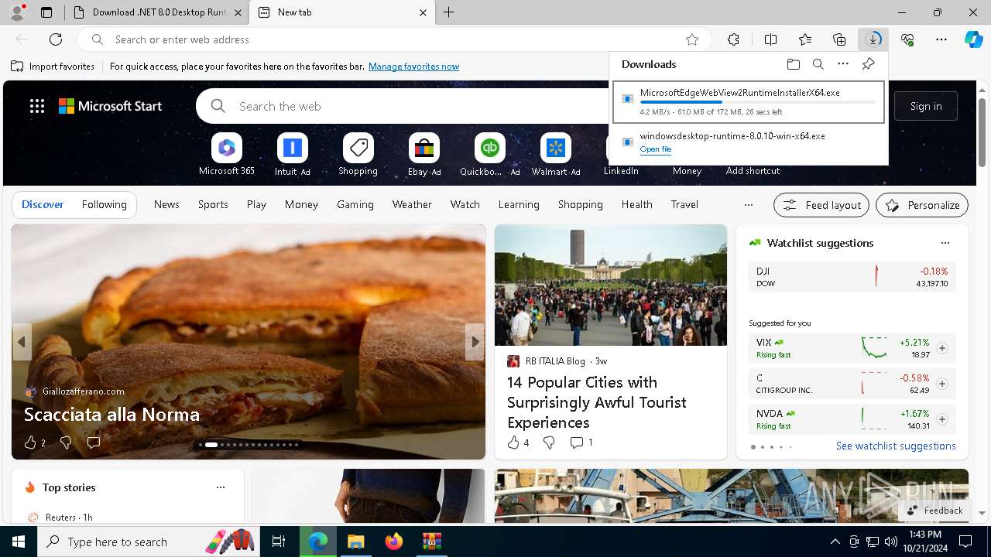Image resolution: width=991 pixels, height=557 pixels.
Task: Open the Feed layout options
Action: coord(821,205)
